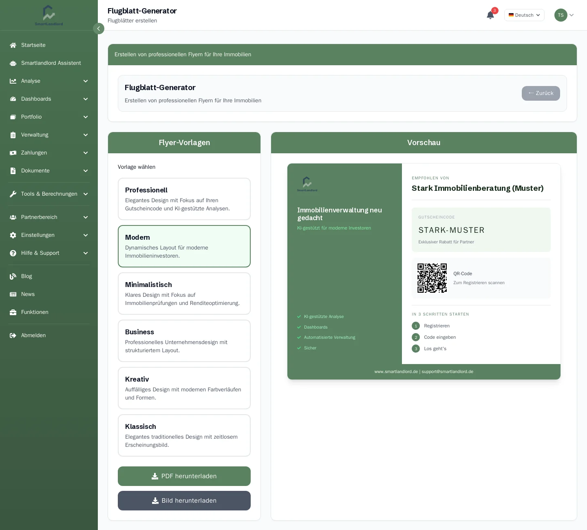Viewport: 587px width, 530px height.
Task: Click Abmelden to log out
Action: 49,336
